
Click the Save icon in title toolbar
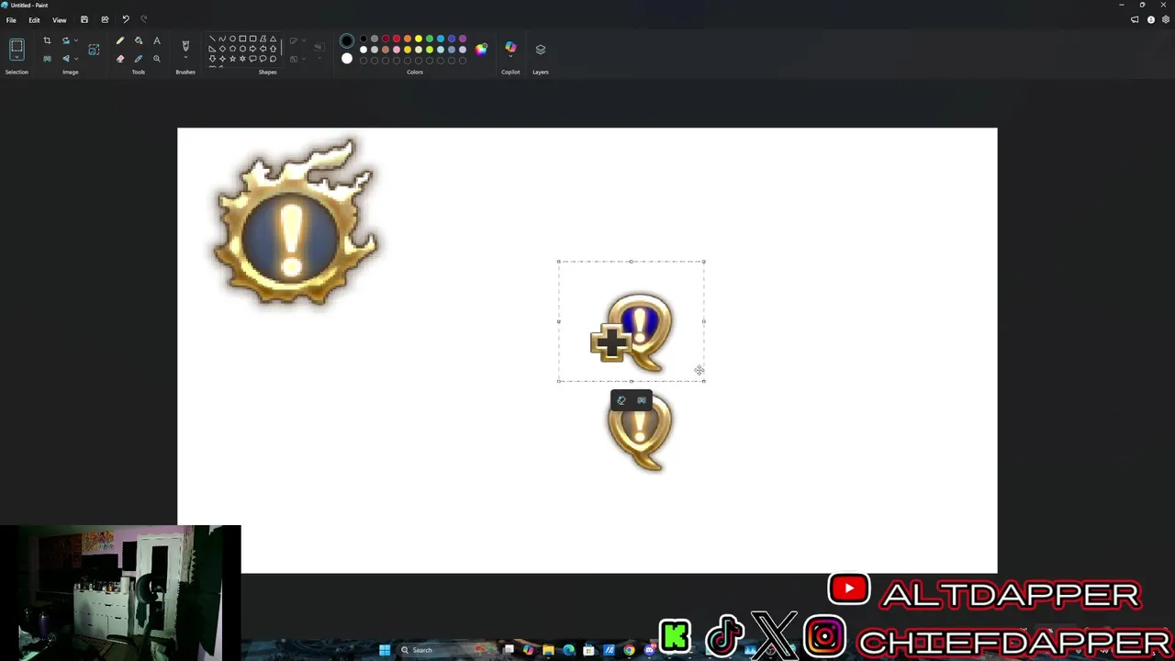84,19
